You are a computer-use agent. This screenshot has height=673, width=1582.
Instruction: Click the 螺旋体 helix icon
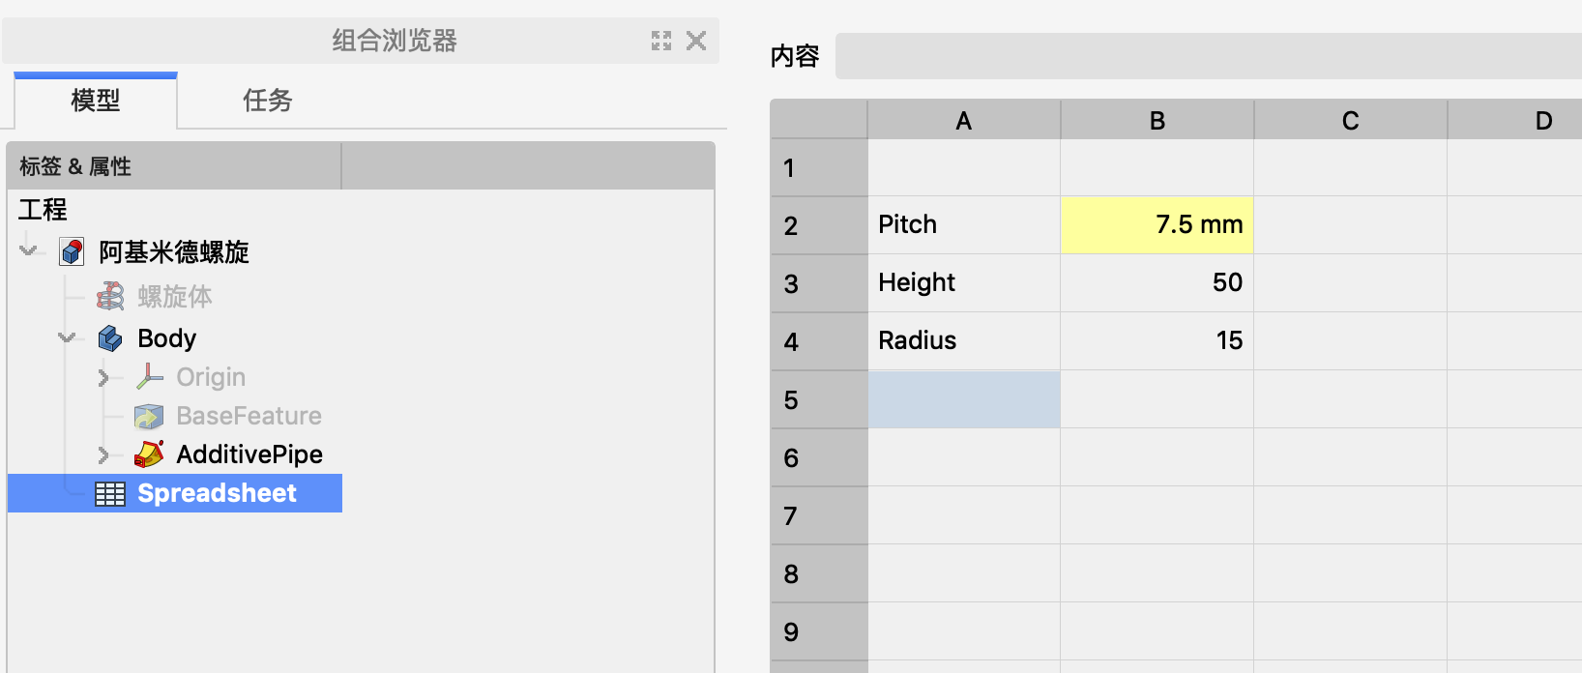point(110,297)
